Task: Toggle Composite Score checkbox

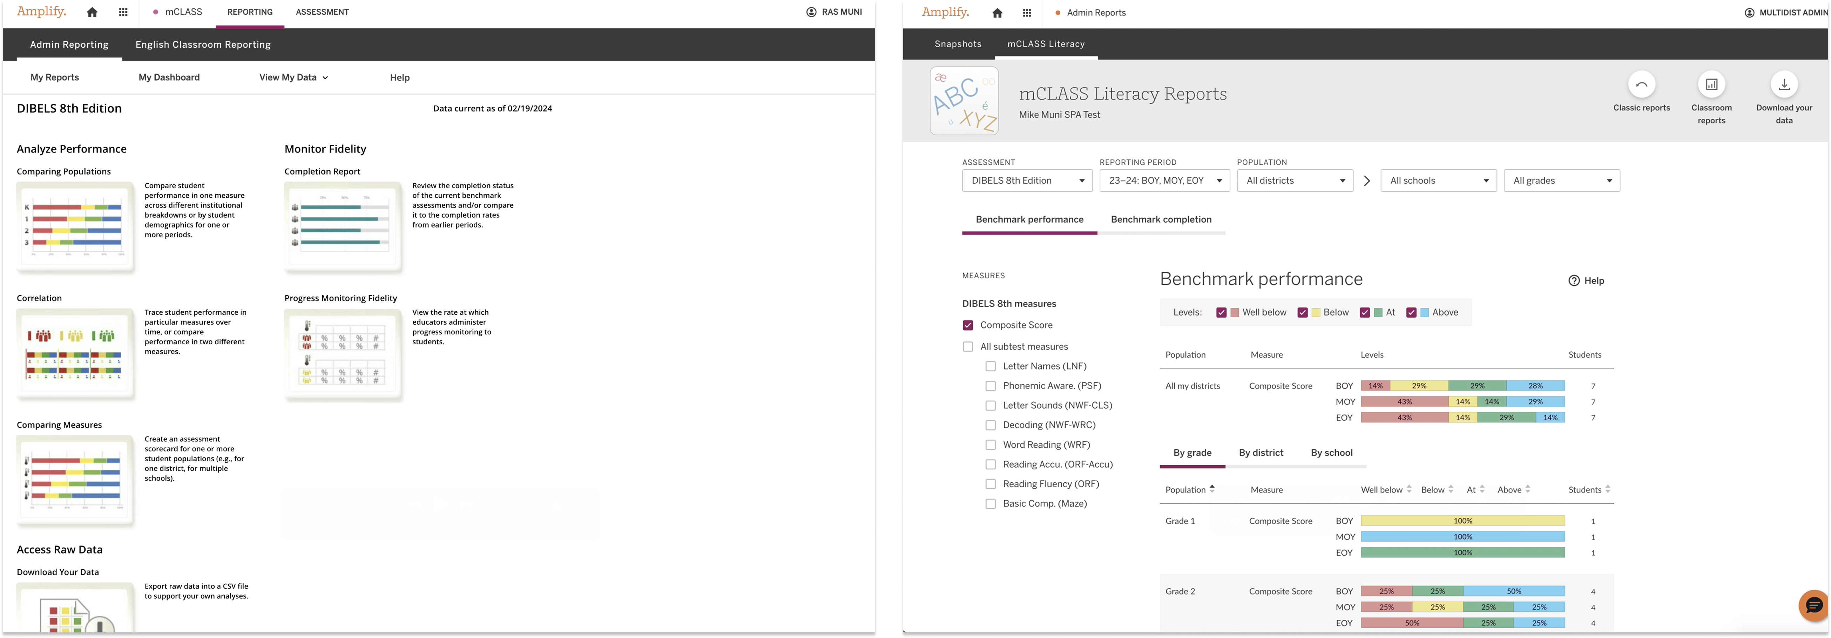Action: click(967, 325)
